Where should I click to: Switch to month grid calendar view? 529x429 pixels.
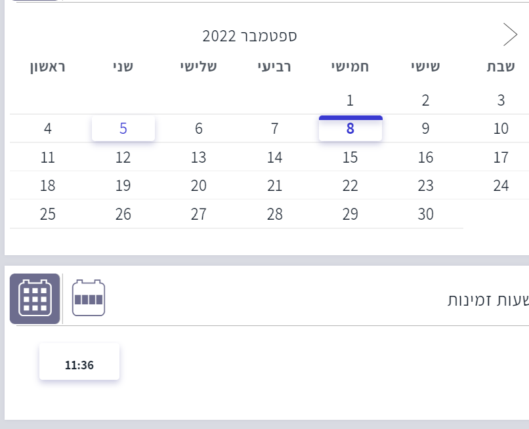(35, 298)
